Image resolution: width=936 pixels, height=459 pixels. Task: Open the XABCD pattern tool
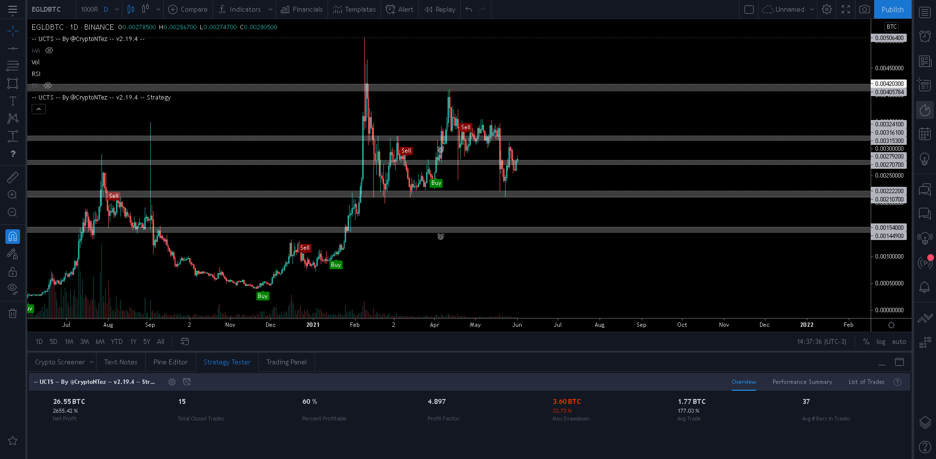13,118
